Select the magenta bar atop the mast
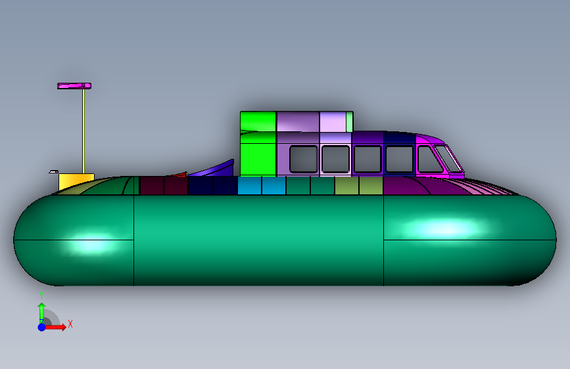The image size is (570, 369). (74, 86)
